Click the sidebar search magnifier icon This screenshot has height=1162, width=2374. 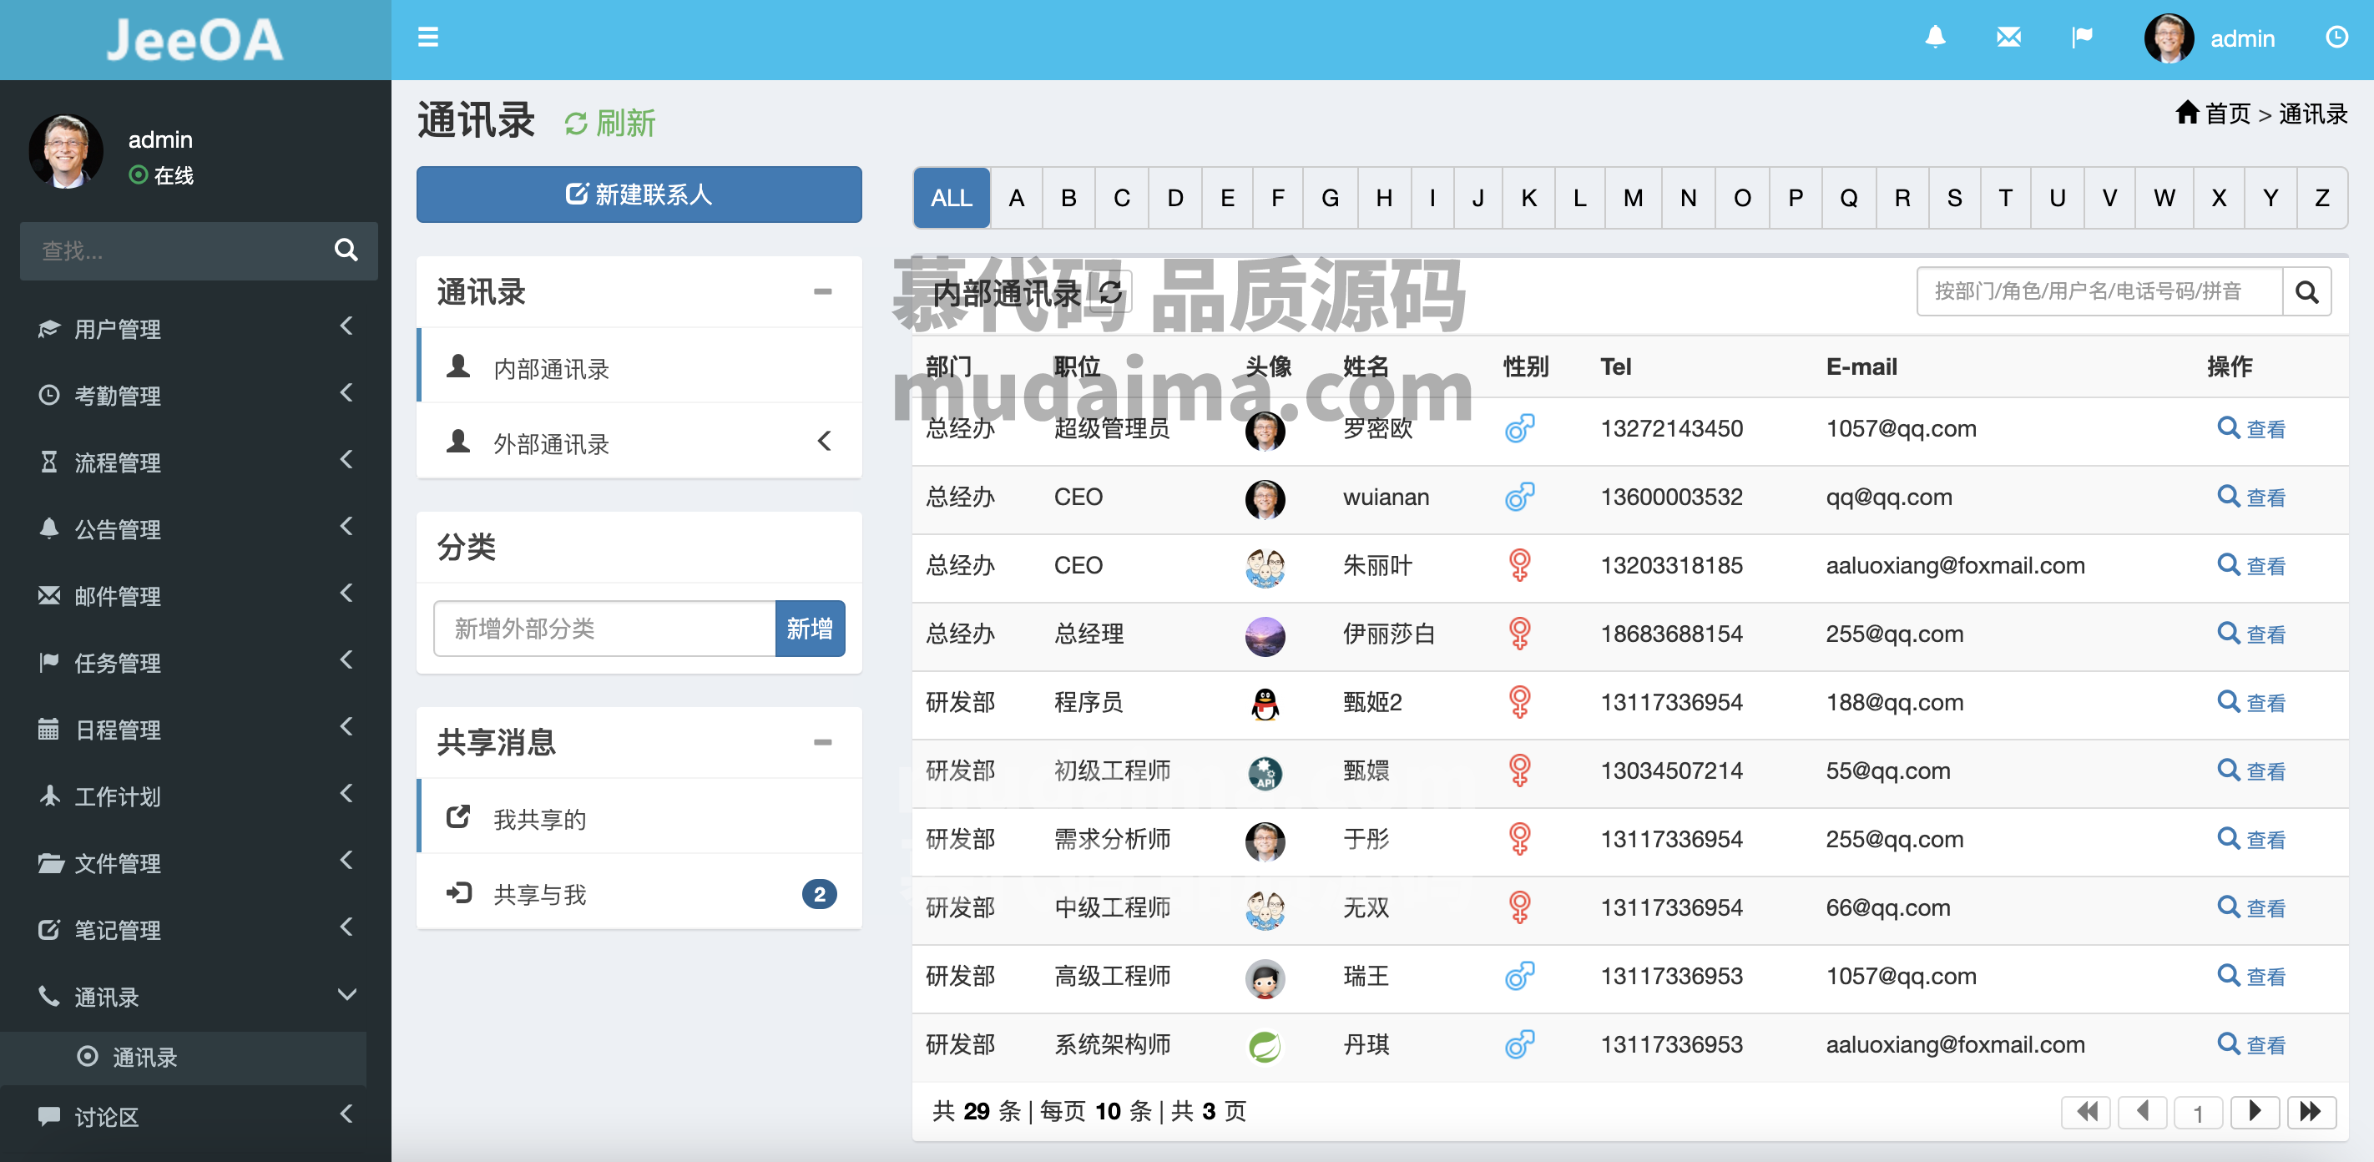point(346,250)
